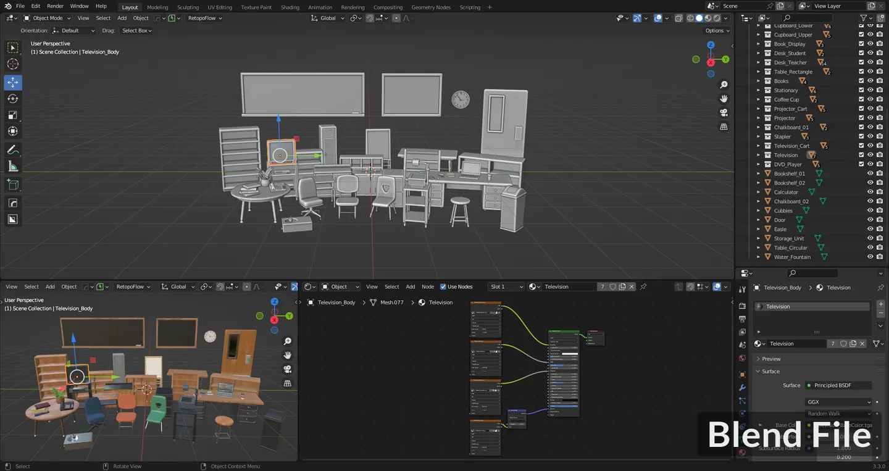The width and height of the screenshot is (889, 471).
Task: Open the Options button in top viewport
Action: (x=717, y=30)
